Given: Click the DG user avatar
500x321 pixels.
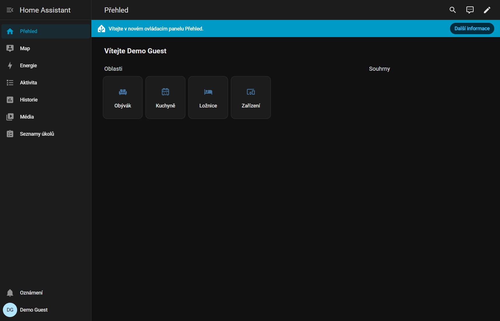Looking at the screenshot, I should [10, 310].
